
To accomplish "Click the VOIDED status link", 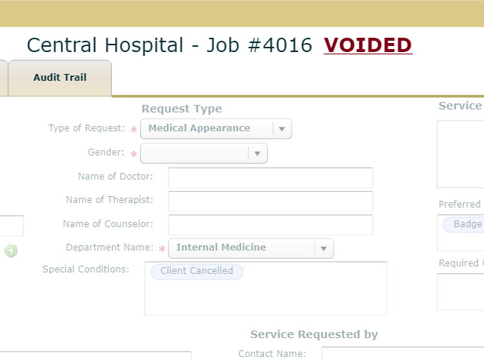I will 368,45.
